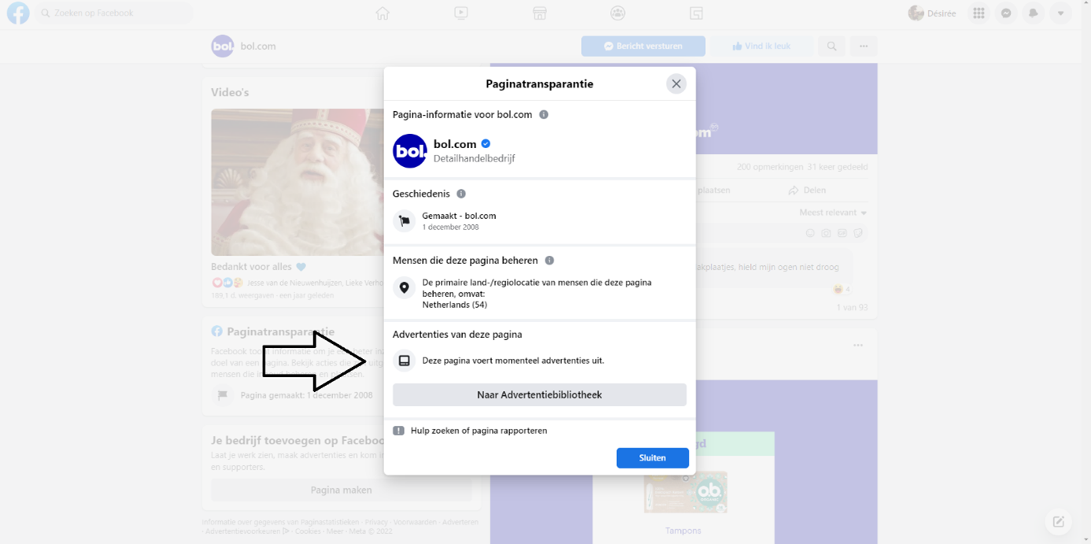Click Hulp zoeken of pagina rapporteren
Screen dimensions: 1091x544
tap(479, 431)
